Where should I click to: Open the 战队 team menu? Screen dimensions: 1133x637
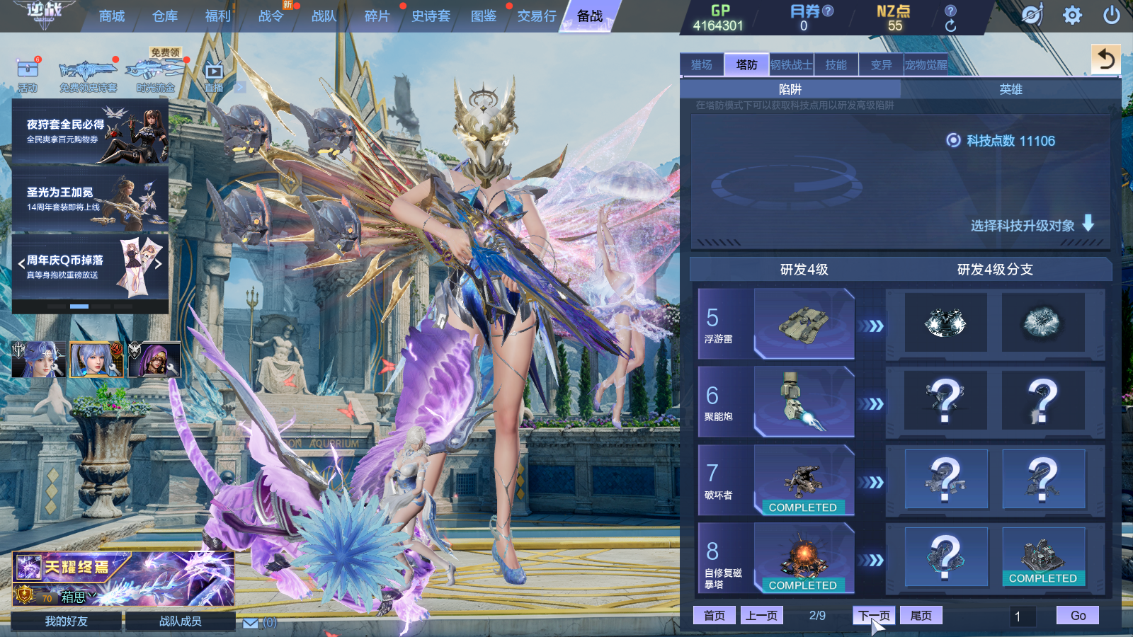tap(324, 16)
